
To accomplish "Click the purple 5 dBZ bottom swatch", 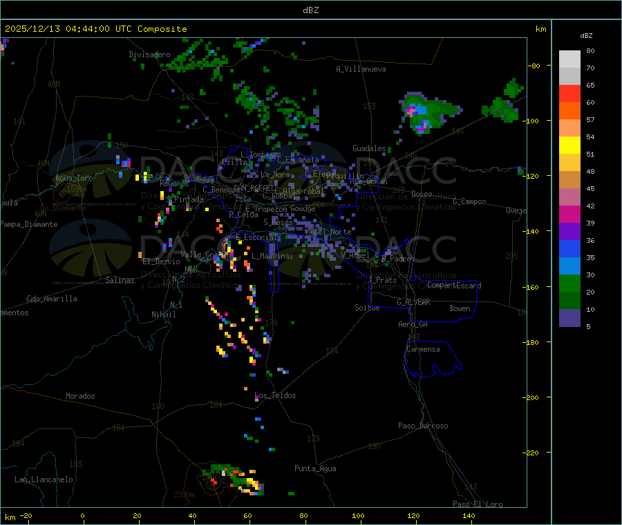I will [569, 318].
